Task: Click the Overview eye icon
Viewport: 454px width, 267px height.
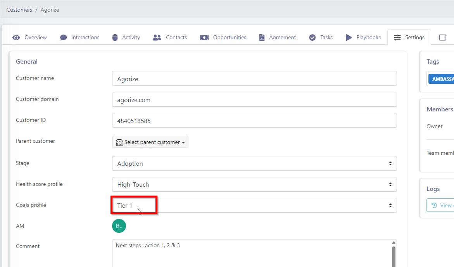Action: pyautogui.click(x=16, y=38)
